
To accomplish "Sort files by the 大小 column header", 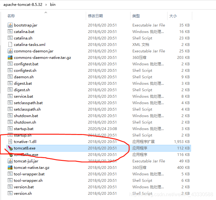I will coord(173,16).
